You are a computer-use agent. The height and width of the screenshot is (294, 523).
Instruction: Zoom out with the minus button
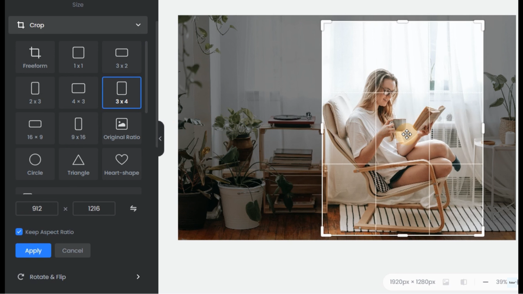485,282
